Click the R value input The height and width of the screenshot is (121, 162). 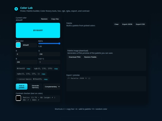27,54
